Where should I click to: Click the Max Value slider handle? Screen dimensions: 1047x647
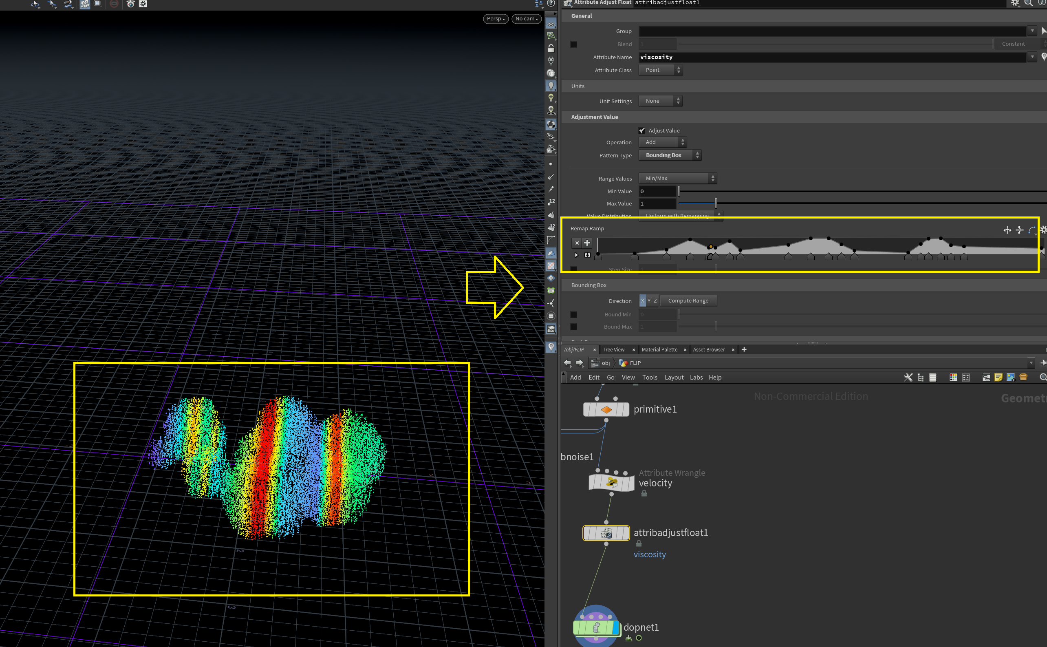click(x=716, y=203)
